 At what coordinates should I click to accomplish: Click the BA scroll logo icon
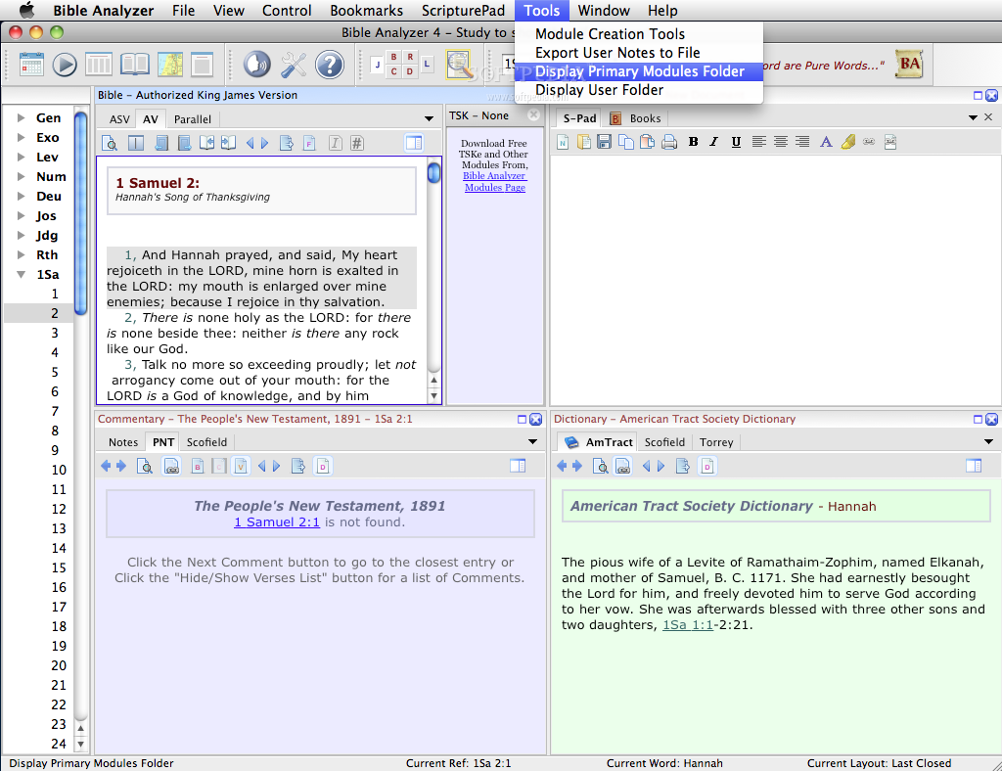point(909,64)
